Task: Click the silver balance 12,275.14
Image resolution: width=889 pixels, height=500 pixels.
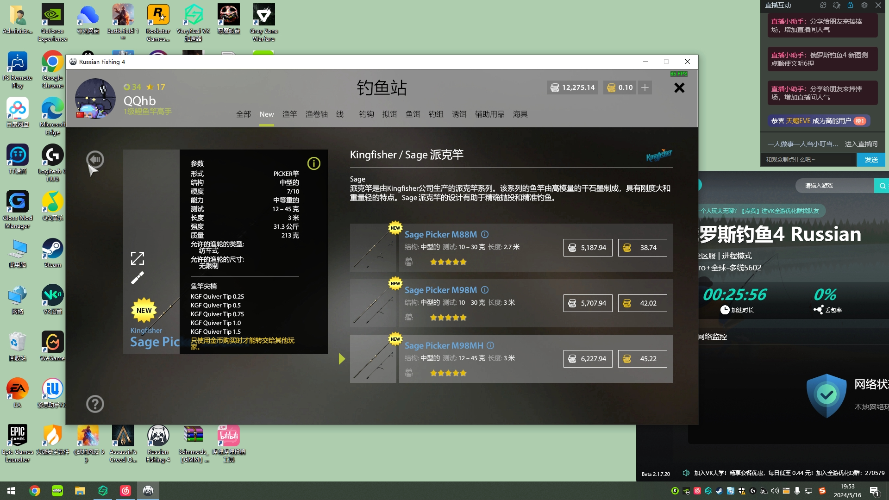Action: point(573,87)
